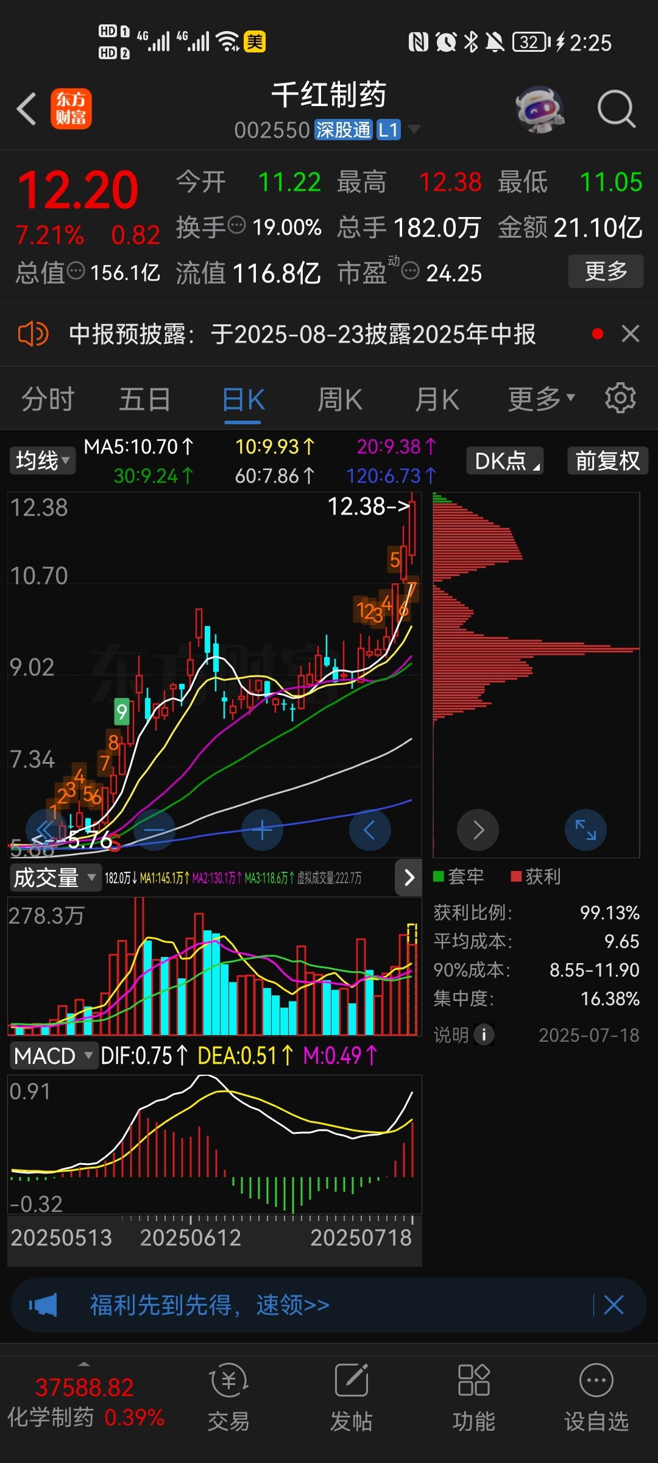
Task: Open the 均线 indicator dropdown
Action: [x=42, y=461]
